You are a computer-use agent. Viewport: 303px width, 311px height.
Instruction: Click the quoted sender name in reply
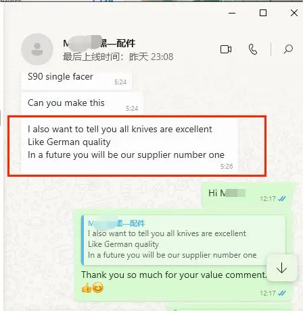116,223
